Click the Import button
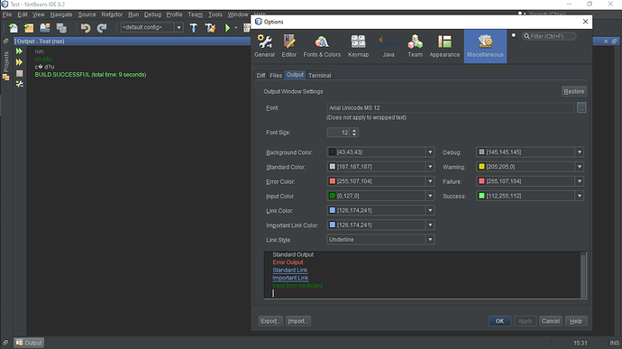Image resolution: width=622 pixels, height=349 pixels. [298, 321]
